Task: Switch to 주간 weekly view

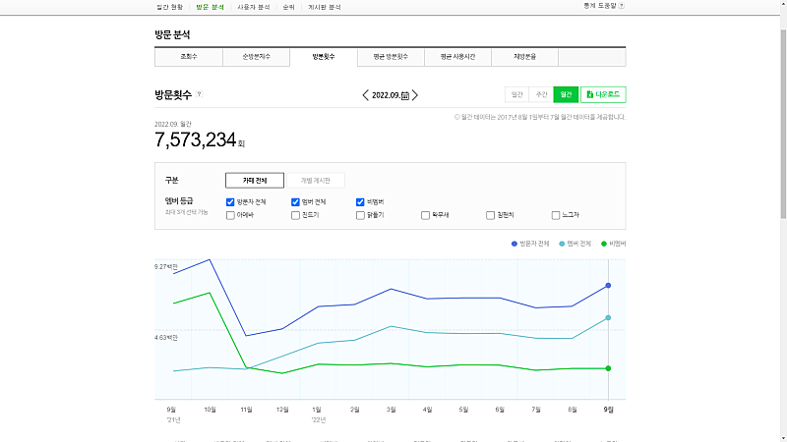Action: (x=541, y=95)
